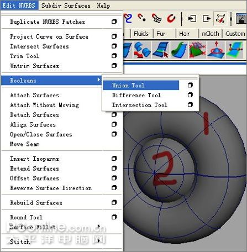Select the output connections arrow icon
Image resolution: width=247 pixels, height=252 pixels.
point(207,18)
